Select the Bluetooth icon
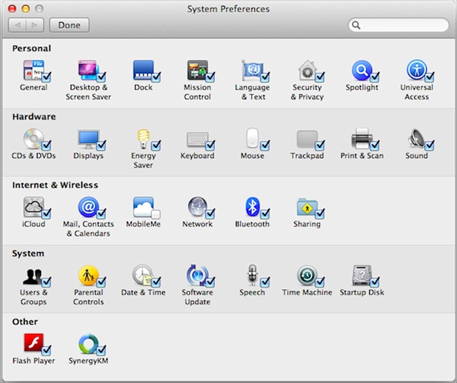The height and width of the screenshot is (383, 457). [253, 207]
